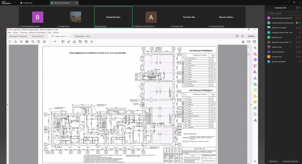Open the Protect shield tool in sidebar

pos(255,114)
